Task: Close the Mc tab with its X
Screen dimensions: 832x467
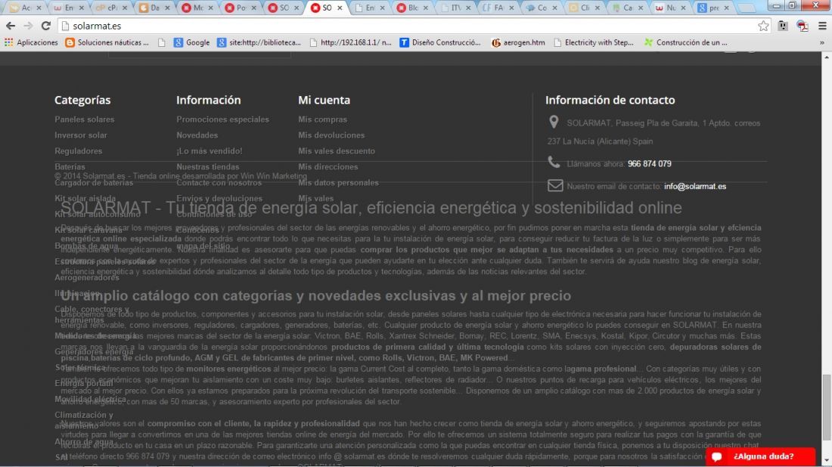Action: 211,8
